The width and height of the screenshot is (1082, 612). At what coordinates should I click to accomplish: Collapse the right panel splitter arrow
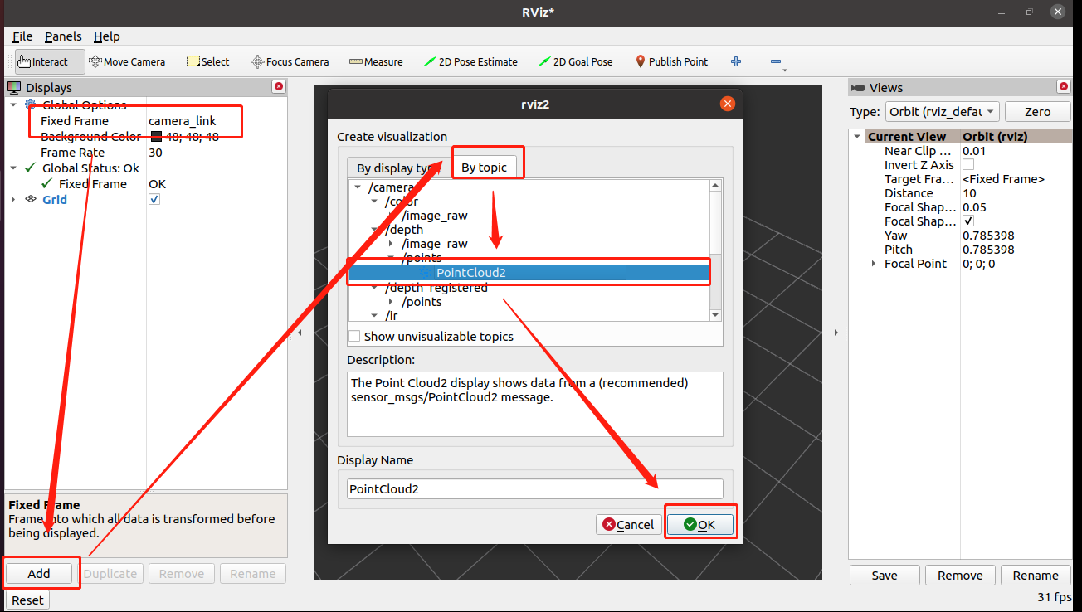click(836, 333)
